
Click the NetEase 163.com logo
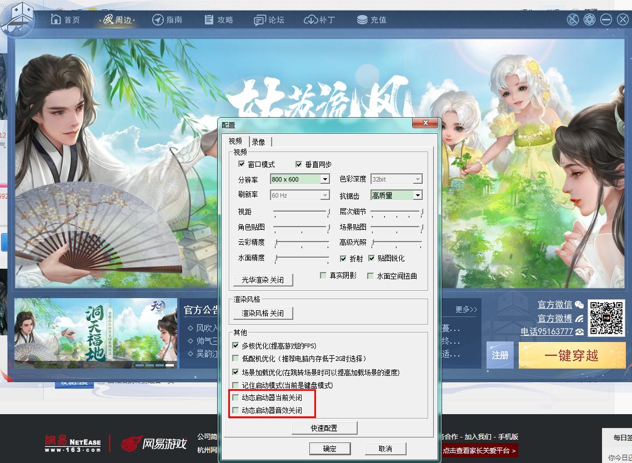(73, 444)
